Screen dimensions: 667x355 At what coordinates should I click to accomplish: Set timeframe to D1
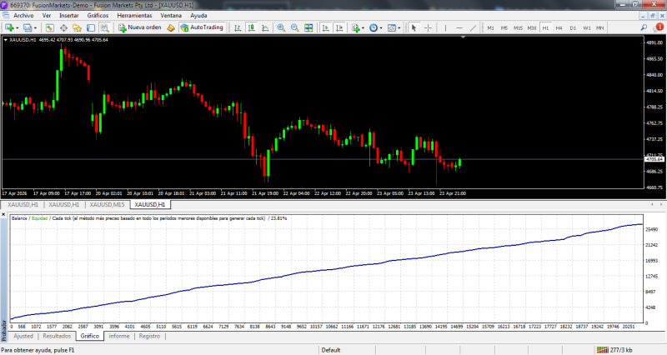tap(573, 27)
